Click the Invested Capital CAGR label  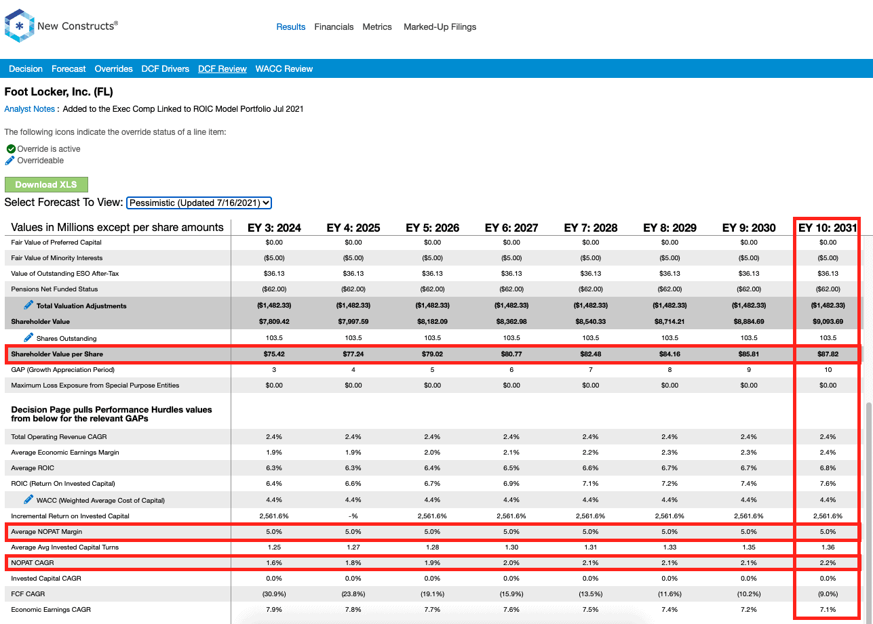[45, 579]
